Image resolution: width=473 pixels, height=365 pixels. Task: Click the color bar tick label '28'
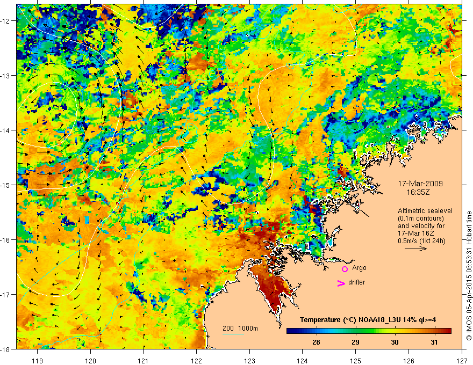[x=316, y=342]
